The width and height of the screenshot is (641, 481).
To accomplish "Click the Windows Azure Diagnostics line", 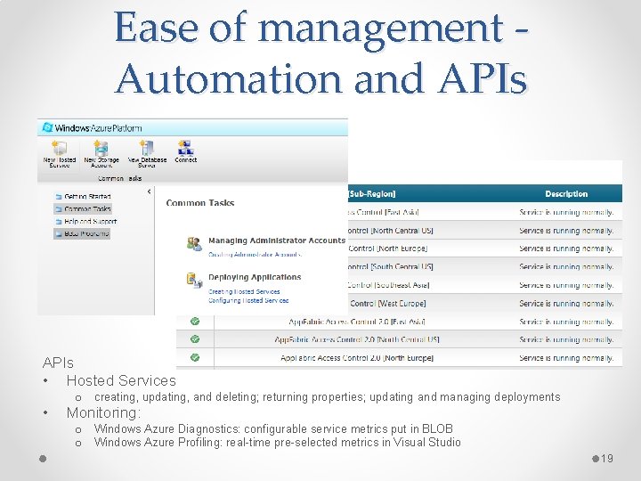I will pyautogui.click(x=273, y=428).
